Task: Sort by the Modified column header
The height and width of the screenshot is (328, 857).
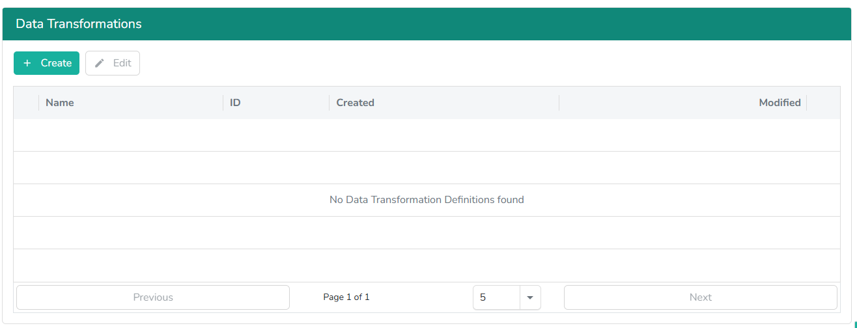Action: click(x=779, y=103)
